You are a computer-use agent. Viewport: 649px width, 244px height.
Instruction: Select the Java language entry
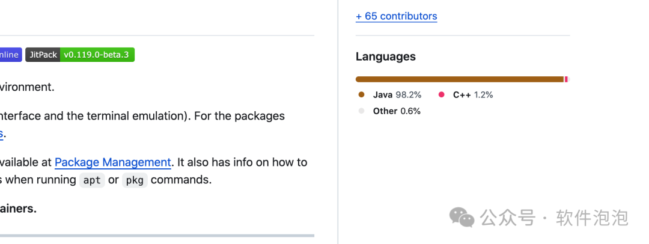(x=390, y=95)
